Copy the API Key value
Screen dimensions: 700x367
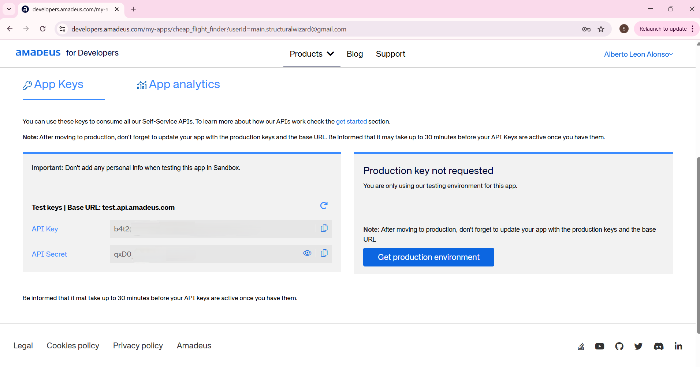[x=324, y=228]
